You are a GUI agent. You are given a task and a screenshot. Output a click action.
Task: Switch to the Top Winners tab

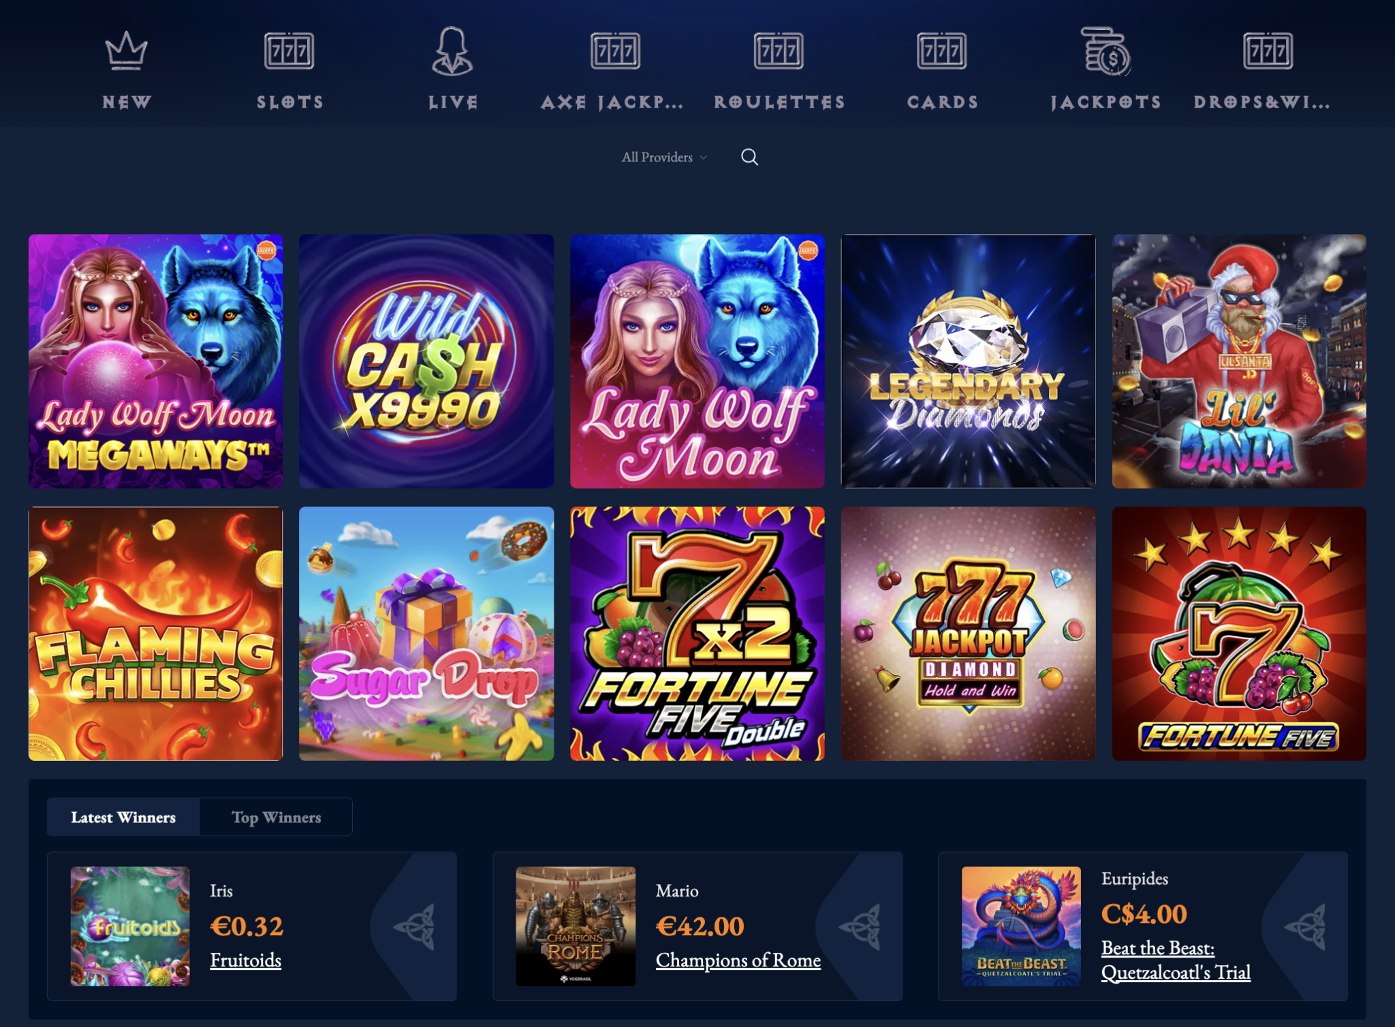[x=276, y=817]
